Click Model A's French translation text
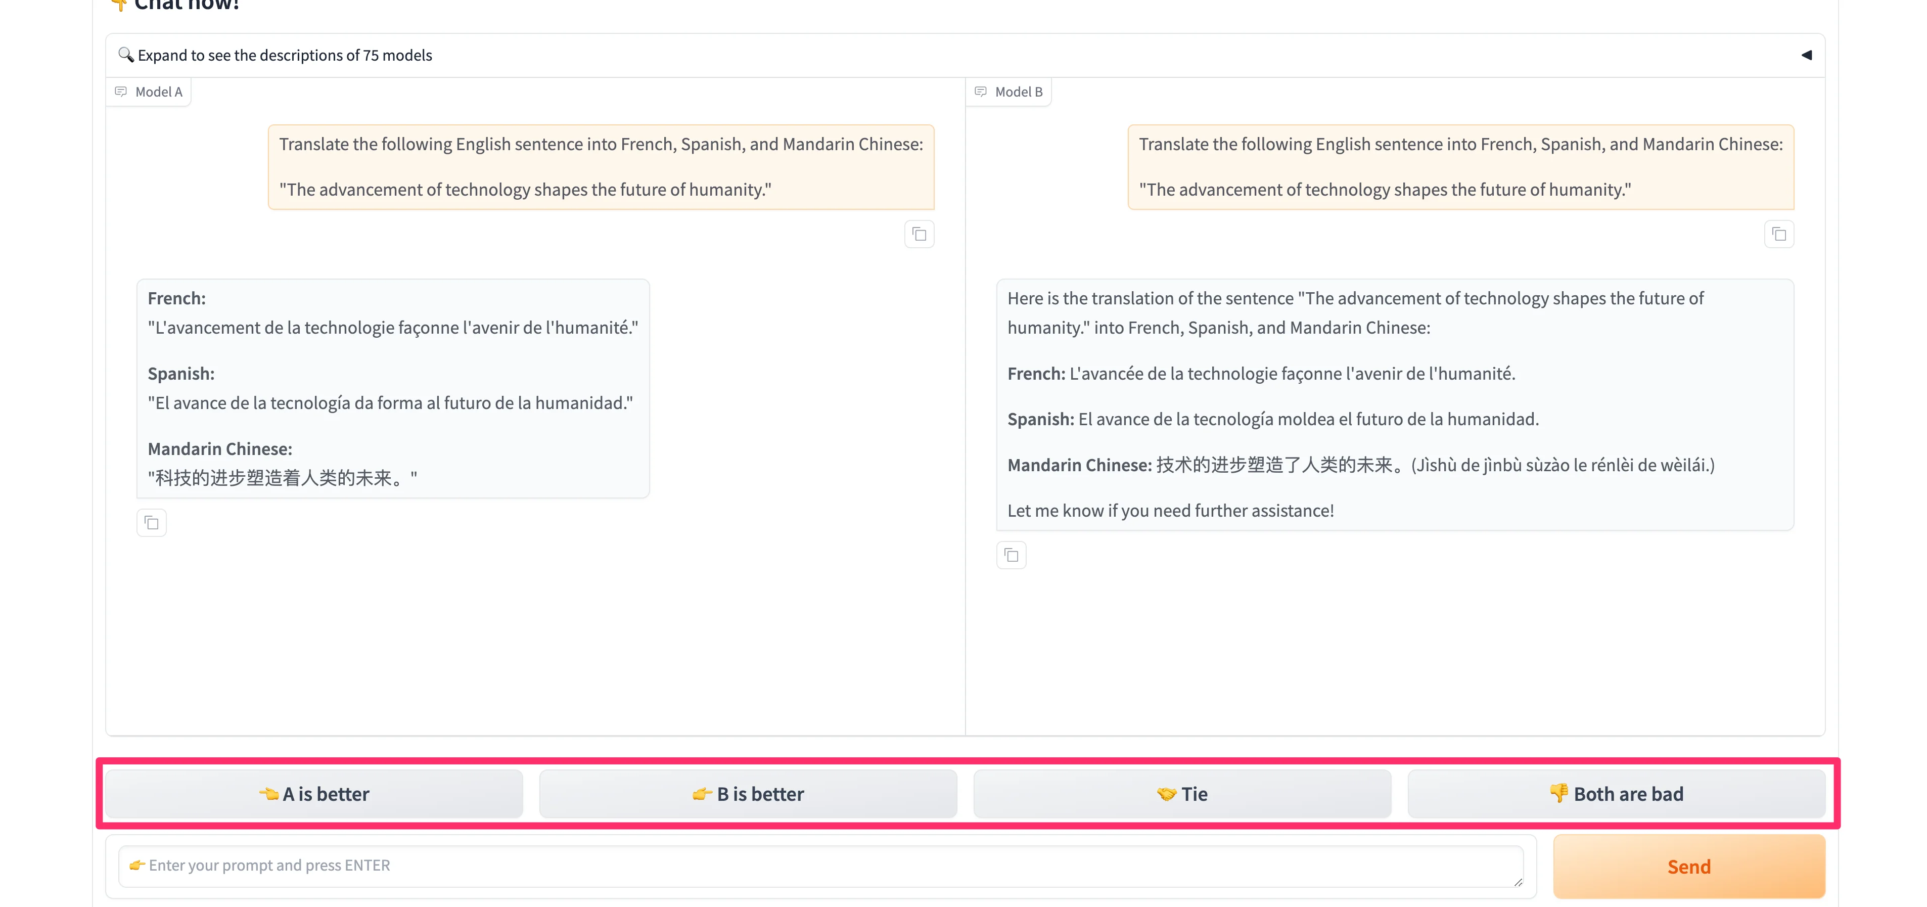This screenshot has width=1927, height=907. pyautogui.click(x=393, y=328)
